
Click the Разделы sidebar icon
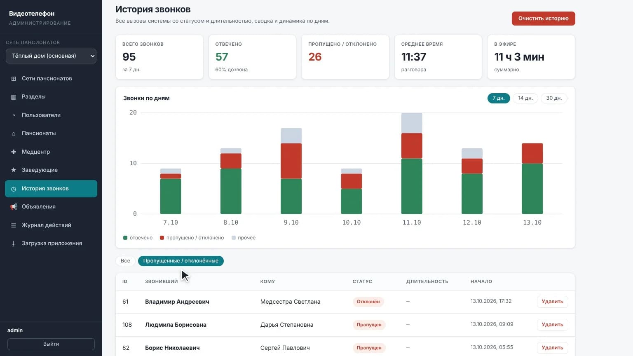click(14, 97)
